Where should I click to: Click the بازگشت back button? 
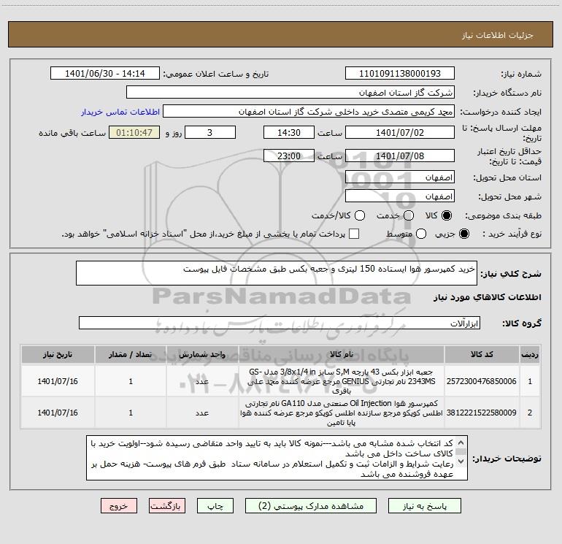[x=167, y=505]
